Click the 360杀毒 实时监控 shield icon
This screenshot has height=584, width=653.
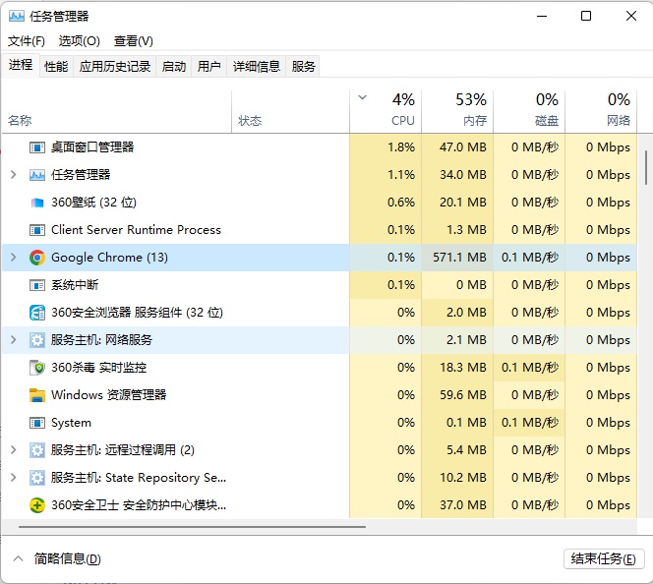pos(37,368)
